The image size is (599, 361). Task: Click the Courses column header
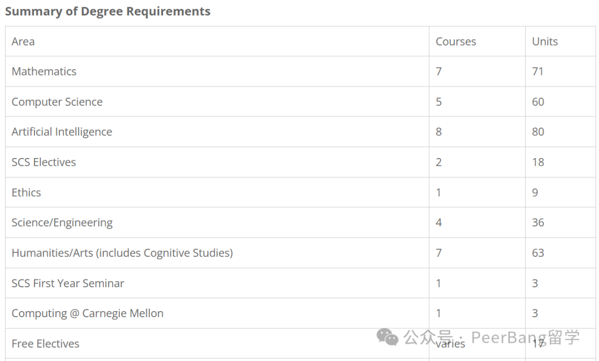[x=456, y=41]
